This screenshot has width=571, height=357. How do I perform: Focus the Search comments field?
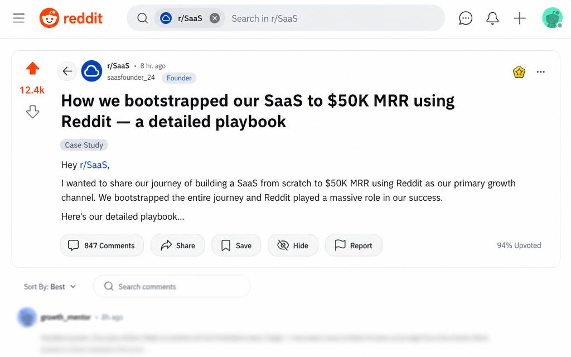coord(172,286)
